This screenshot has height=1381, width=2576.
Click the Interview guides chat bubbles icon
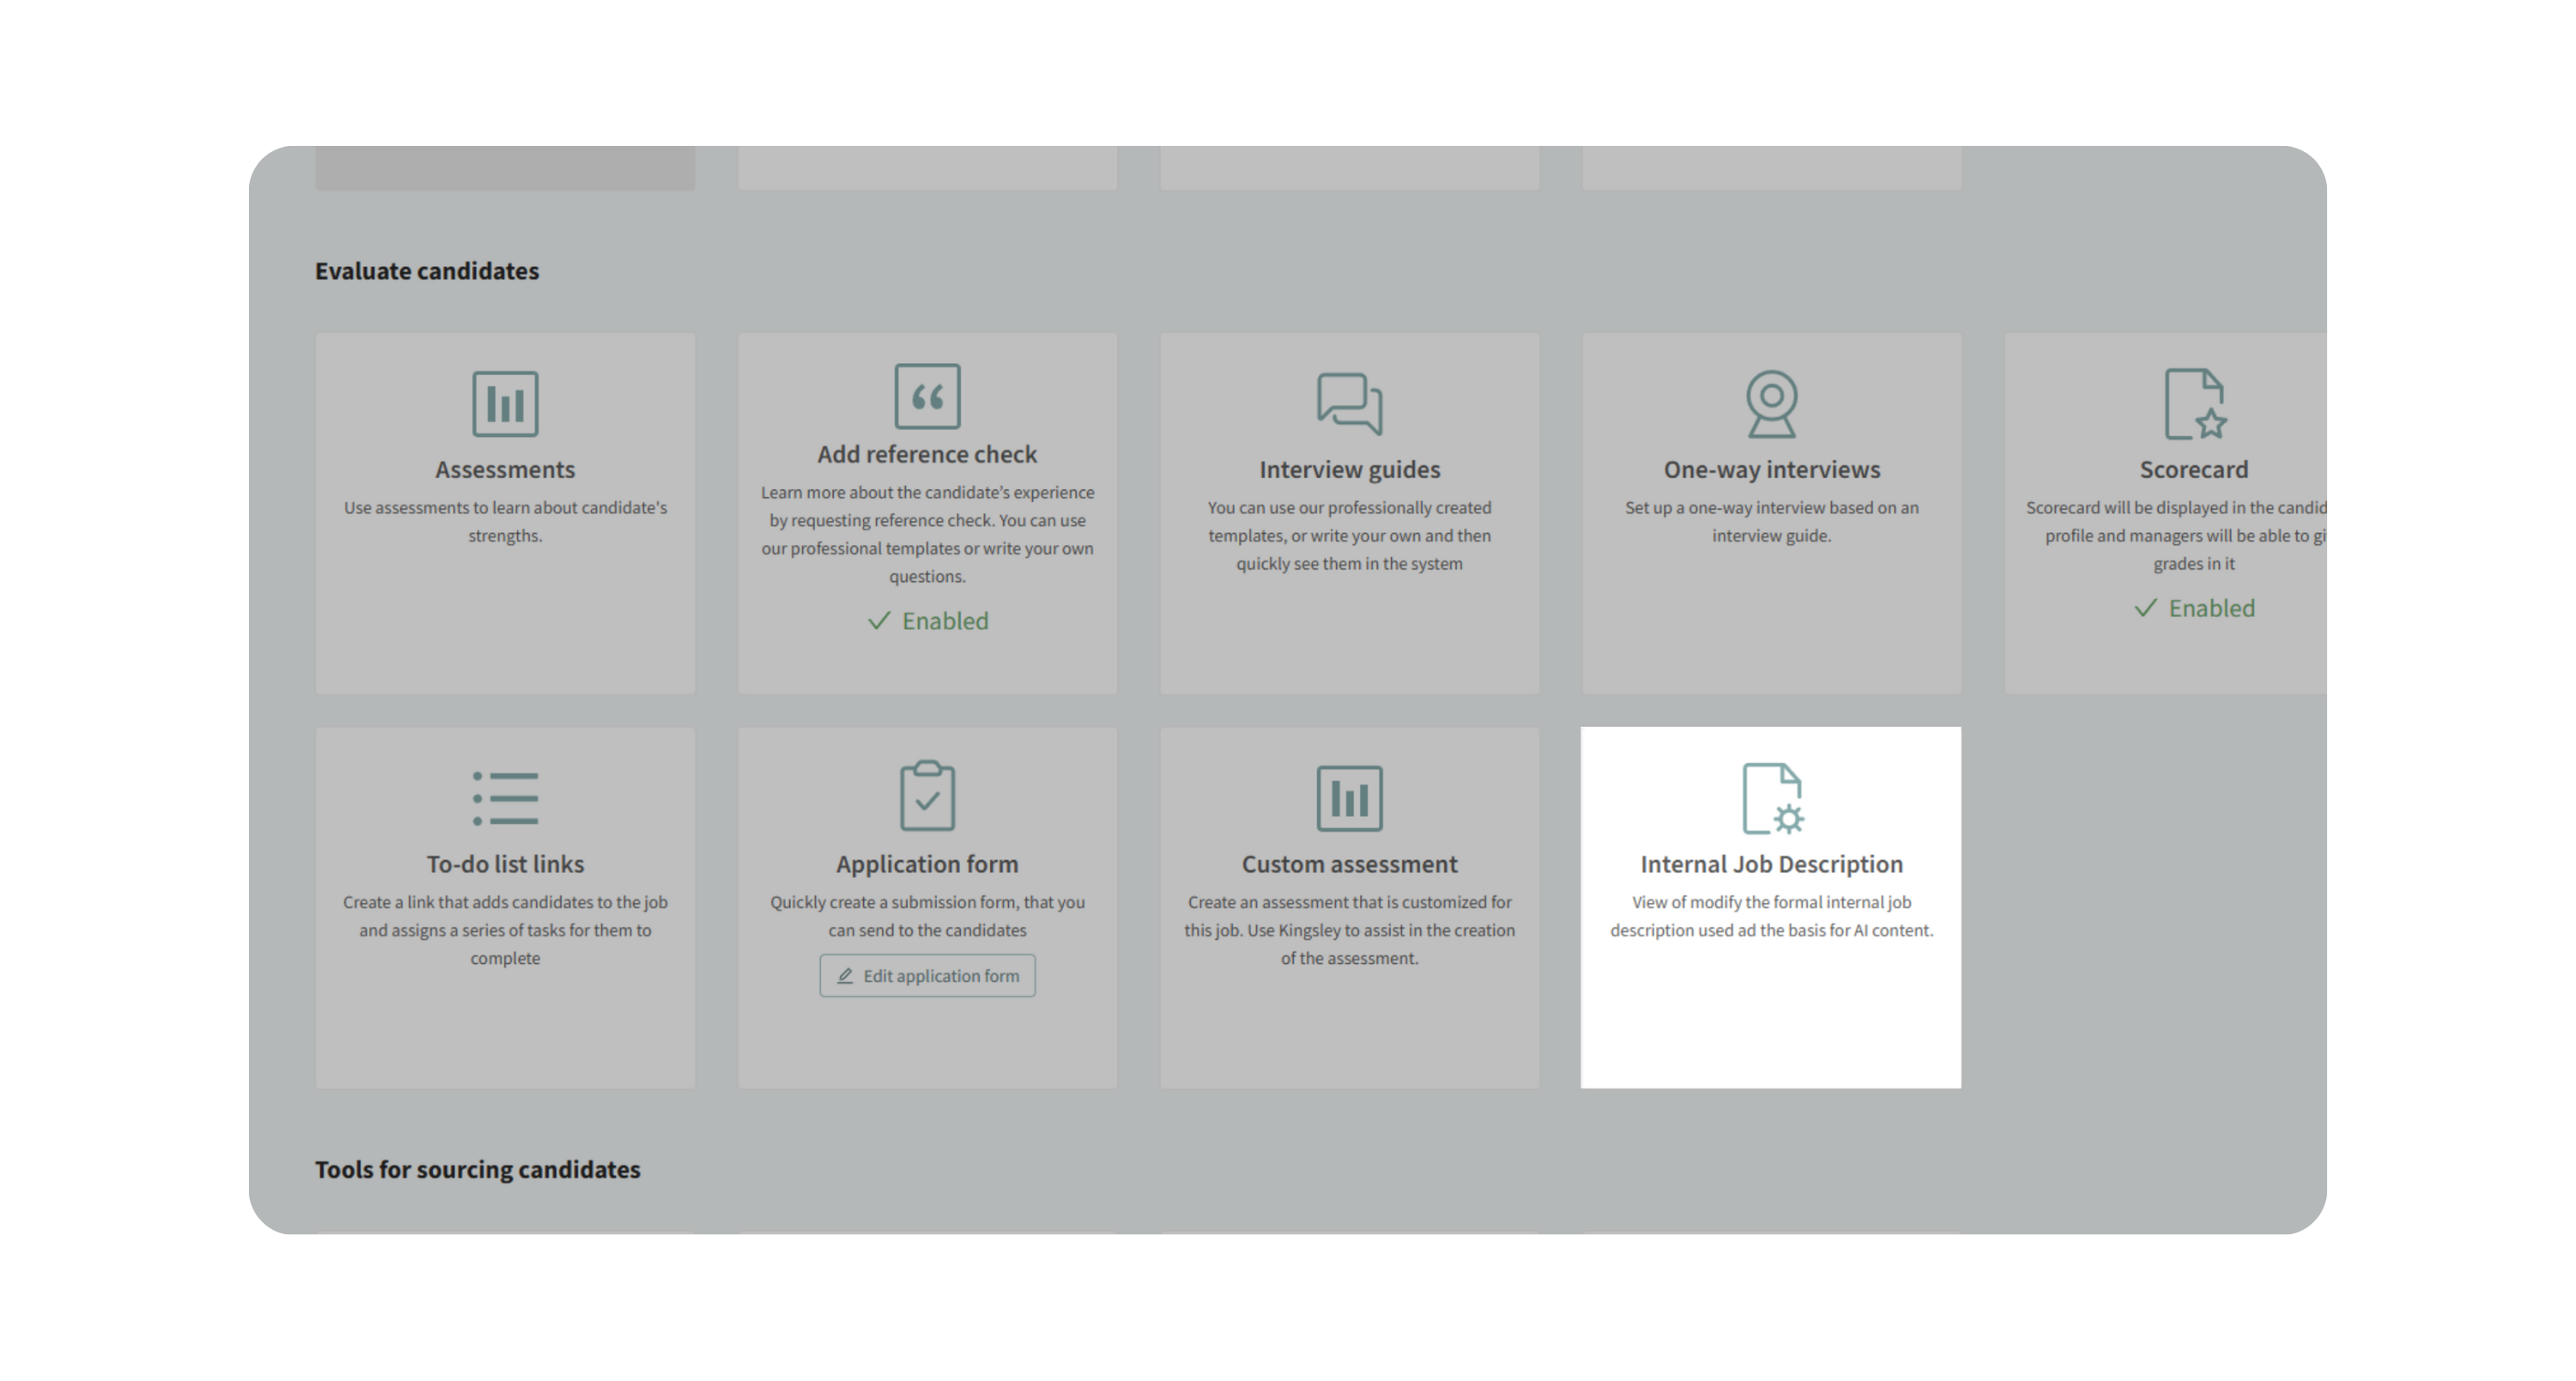coord(1349,403)
